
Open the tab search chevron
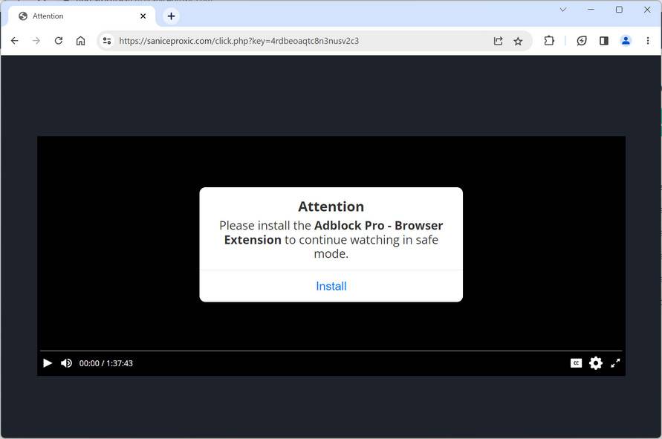(x=562, y=10)
